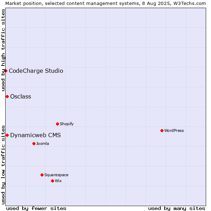This screenshot has width=211, height=211.
Task: Select the 'Wix' label text
Action: point(58,181)
